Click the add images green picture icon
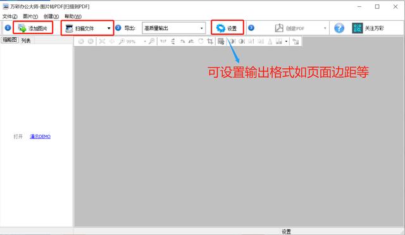Screen dimensions: 405x235 coord(22,28)
